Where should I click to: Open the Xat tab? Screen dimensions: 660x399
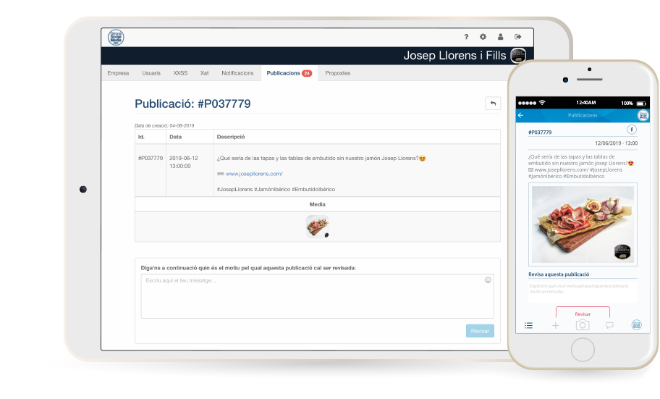205,73
